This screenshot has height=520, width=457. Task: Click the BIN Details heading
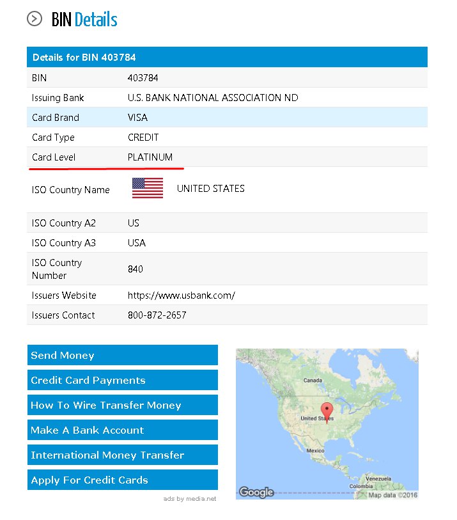(x=84, y=19)
